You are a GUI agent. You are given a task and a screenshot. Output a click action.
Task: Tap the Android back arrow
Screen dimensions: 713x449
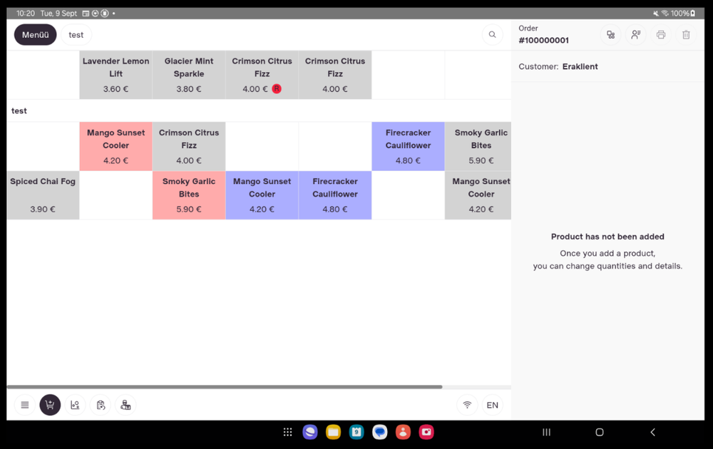[652, 432]
